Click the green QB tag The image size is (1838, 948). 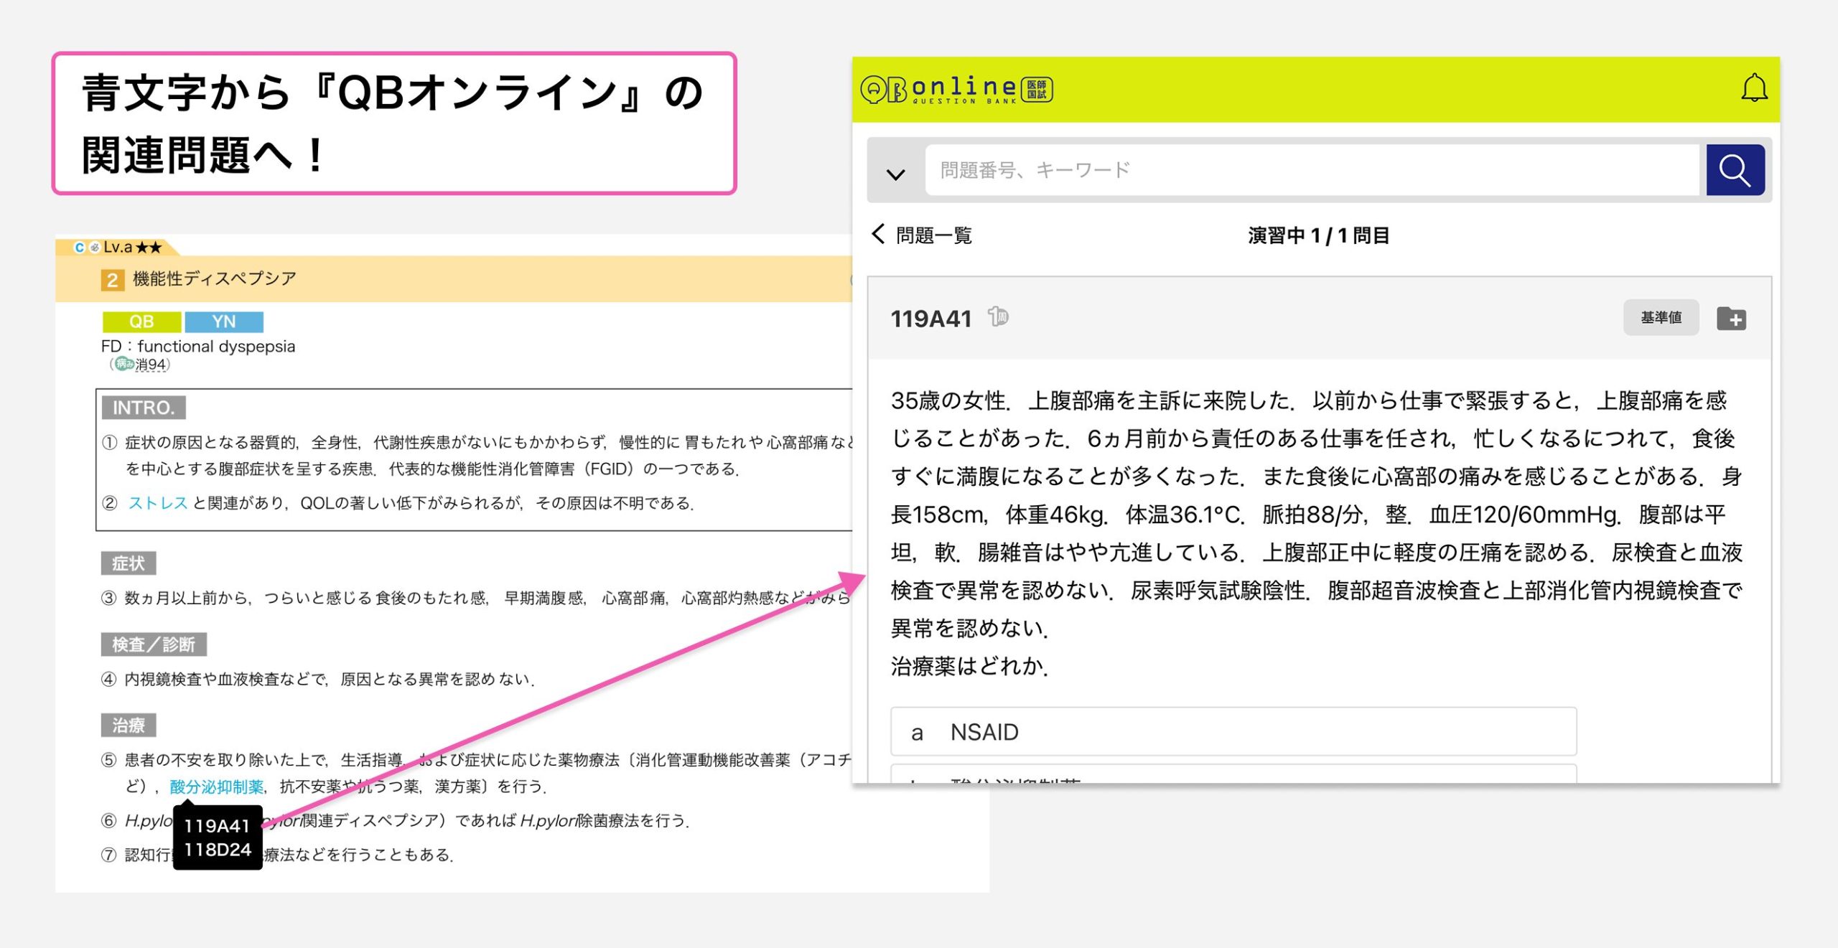(141, 322)
